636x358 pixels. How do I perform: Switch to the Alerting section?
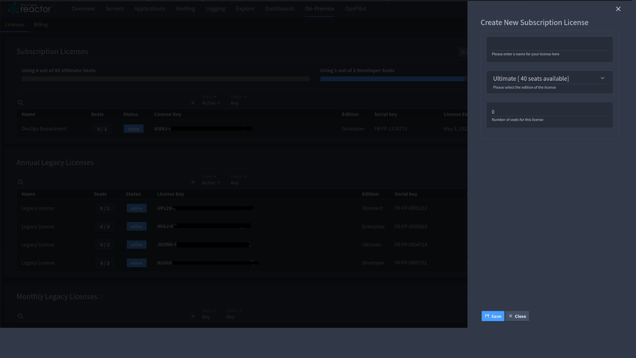[185, 9]
